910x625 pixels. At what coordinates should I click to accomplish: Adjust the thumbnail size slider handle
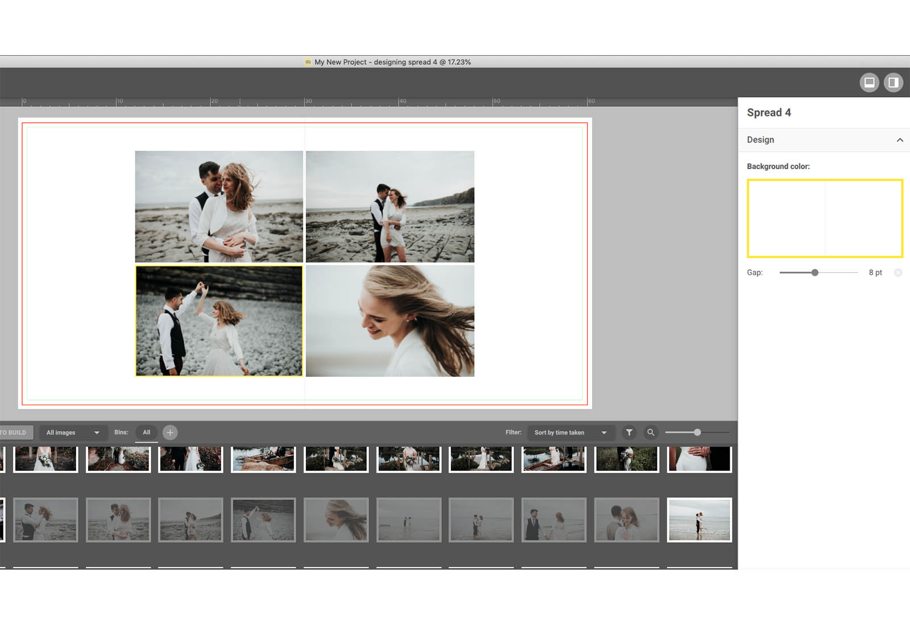pos(697,432)
